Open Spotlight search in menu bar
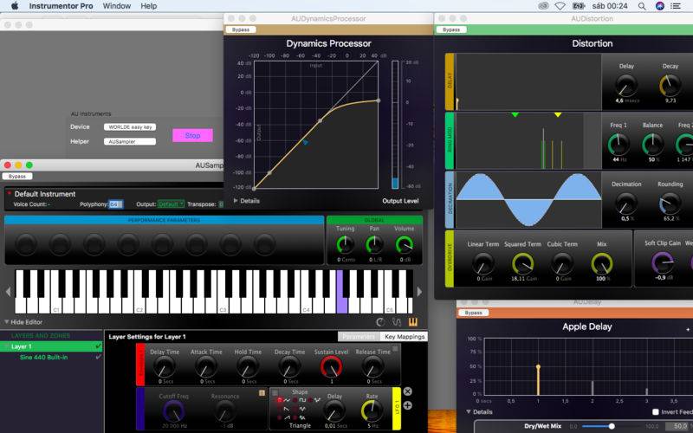The width and height of the screenshot is (693, 433). click(x=642, y=6)
